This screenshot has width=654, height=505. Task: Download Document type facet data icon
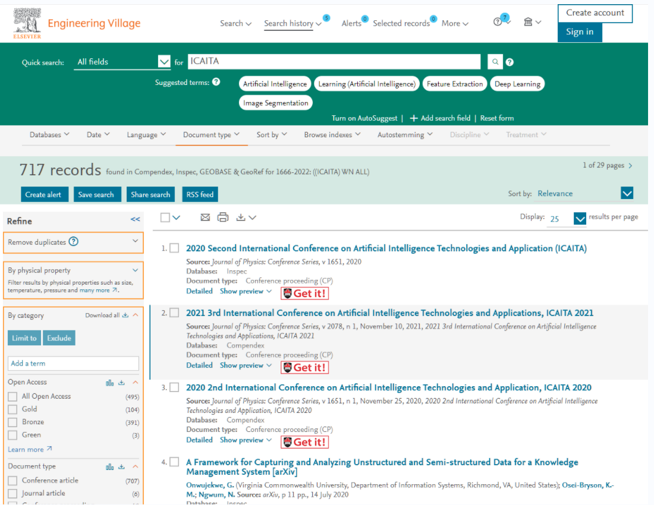(x=121, y=466)
